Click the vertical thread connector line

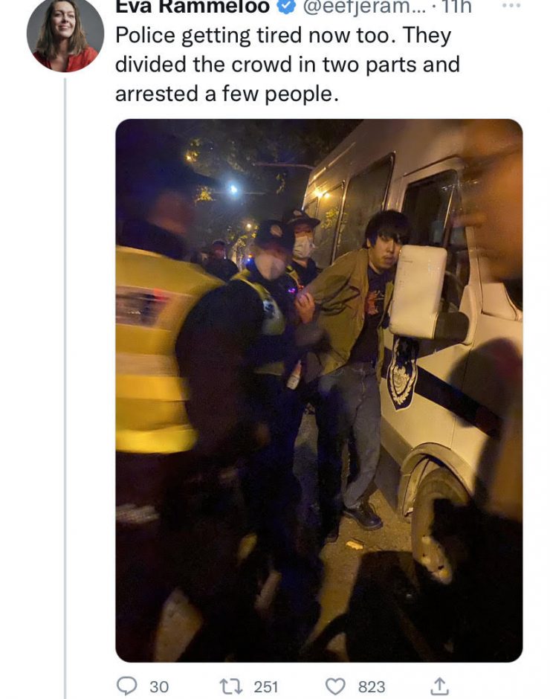point(65,388)
